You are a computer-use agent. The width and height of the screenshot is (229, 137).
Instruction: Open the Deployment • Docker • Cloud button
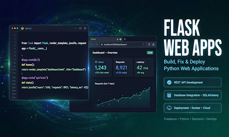[193, 108]
